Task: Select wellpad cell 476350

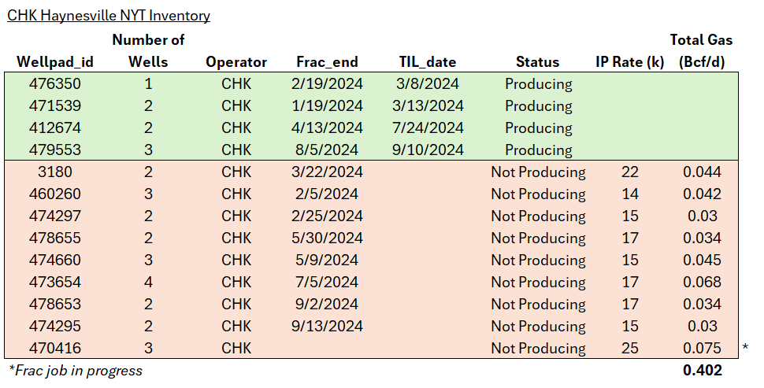Action: [55, 84]
